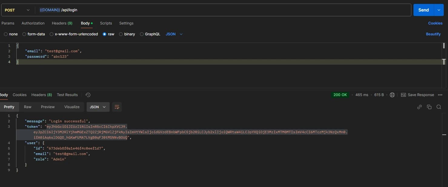Switch to the Headers (9) request tab
The width and height of the screenshot is (448, 187).
tap(62, 23)
